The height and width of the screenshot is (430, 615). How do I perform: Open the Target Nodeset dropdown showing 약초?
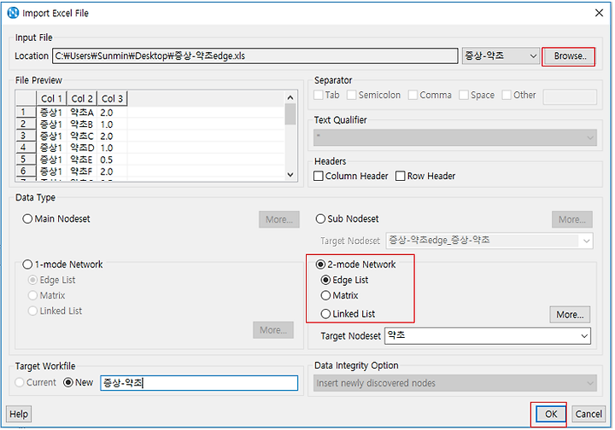(488, 336)
